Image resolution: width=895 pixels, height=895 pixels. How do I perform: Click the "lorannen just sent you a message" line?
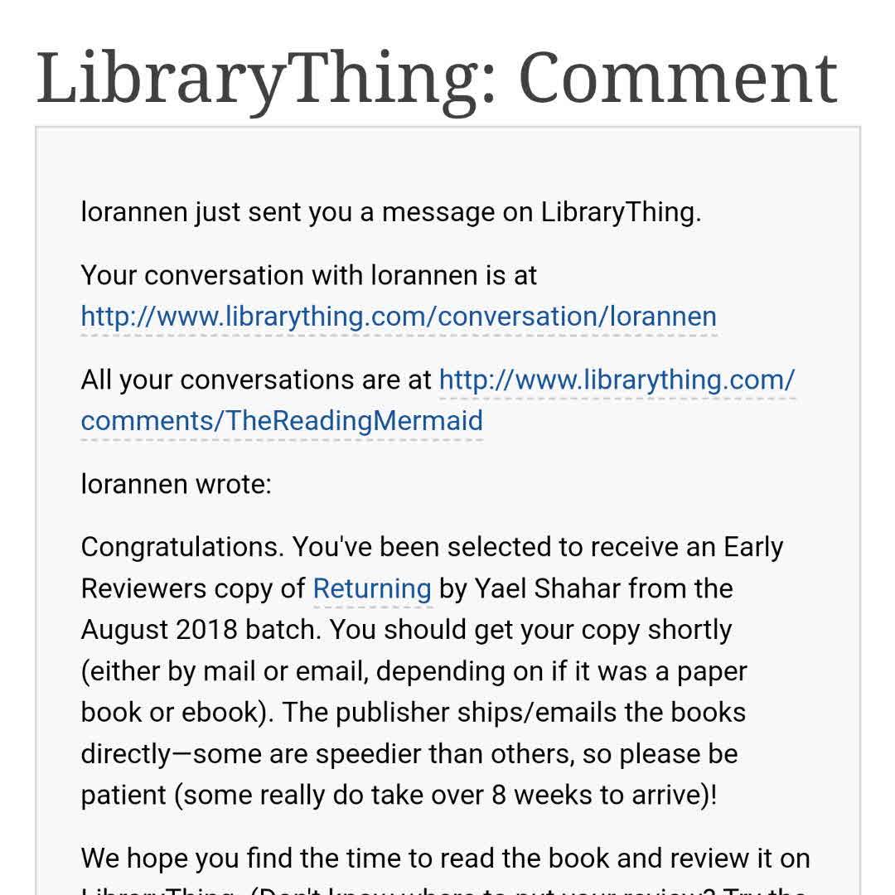pyautogui.click(x=390, y=212)
